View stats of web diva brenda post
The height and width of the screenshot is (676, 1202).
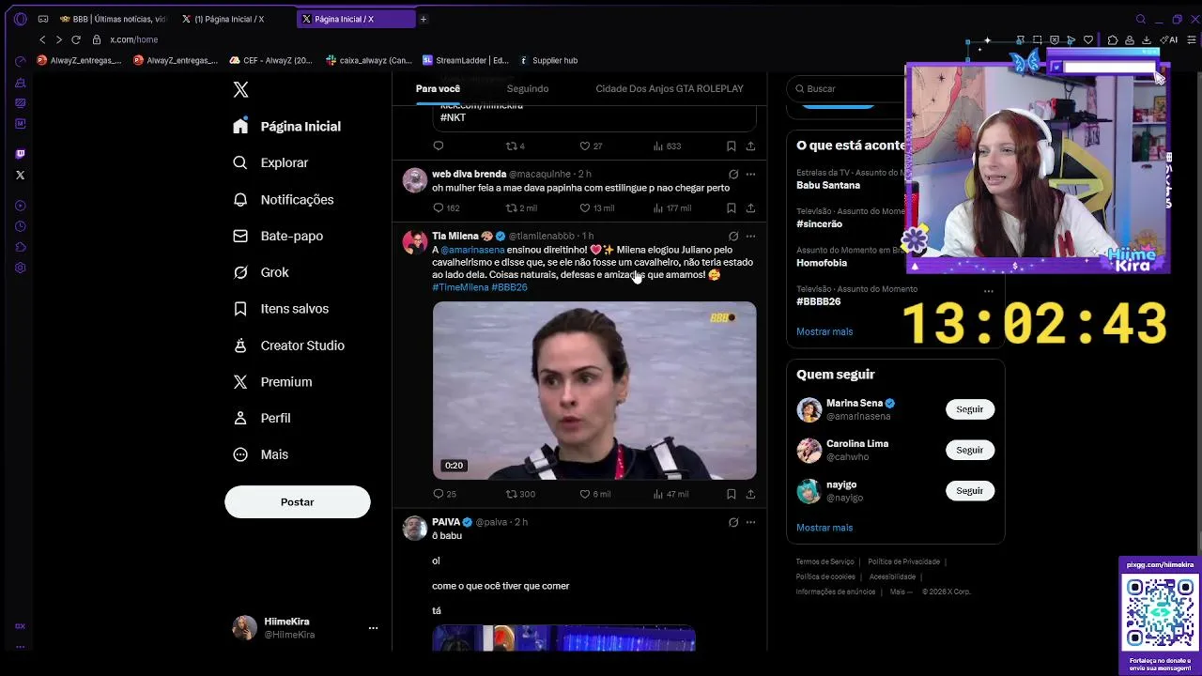(x=657, y=207)
